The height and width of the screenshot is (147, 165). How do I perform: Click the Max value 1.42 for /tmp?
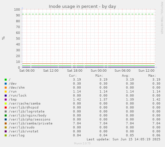pyautogui.click(x=156, y=100)
